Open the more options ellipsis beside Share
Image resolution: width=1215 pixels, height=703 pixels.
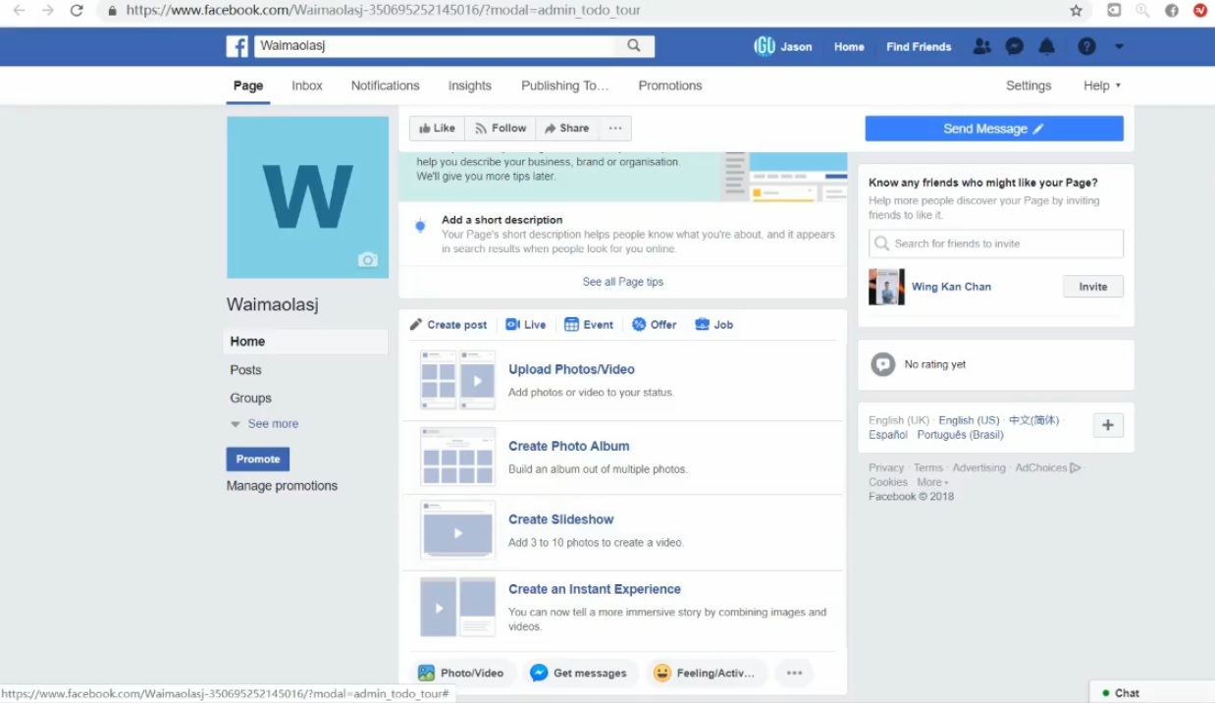coord(614,129)
